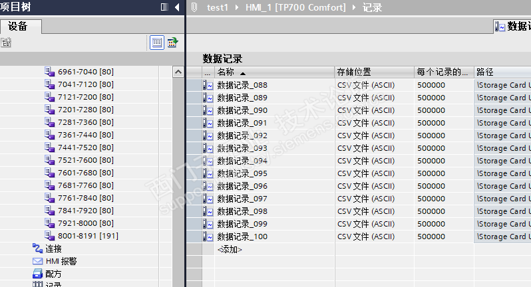Click test1 in the breadcrumb

coord(218,7)
